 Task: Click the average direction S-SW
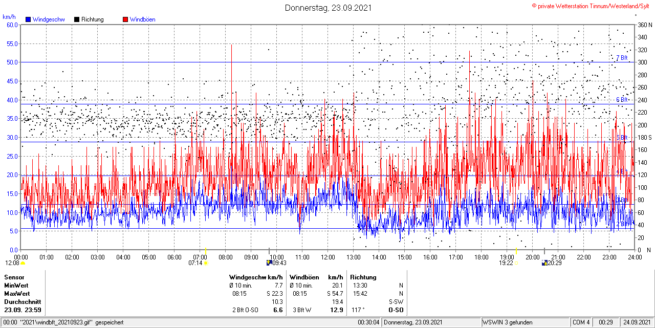coord(397,302)
